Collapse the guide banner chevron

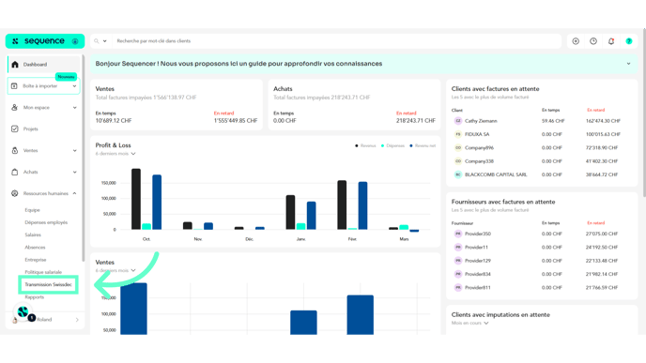[628, 64]
